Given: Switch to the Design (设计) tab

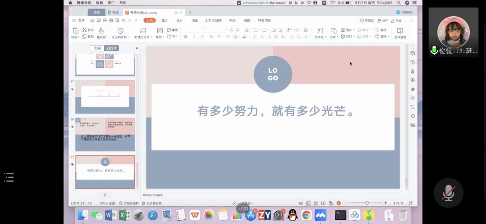Looking at the screenshot, I should [x=179, y=20].
